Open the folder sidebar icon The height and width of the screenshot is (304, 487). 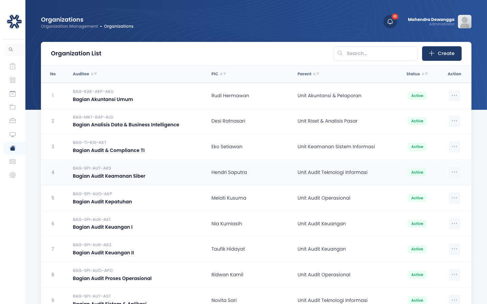tap(13, 107)
